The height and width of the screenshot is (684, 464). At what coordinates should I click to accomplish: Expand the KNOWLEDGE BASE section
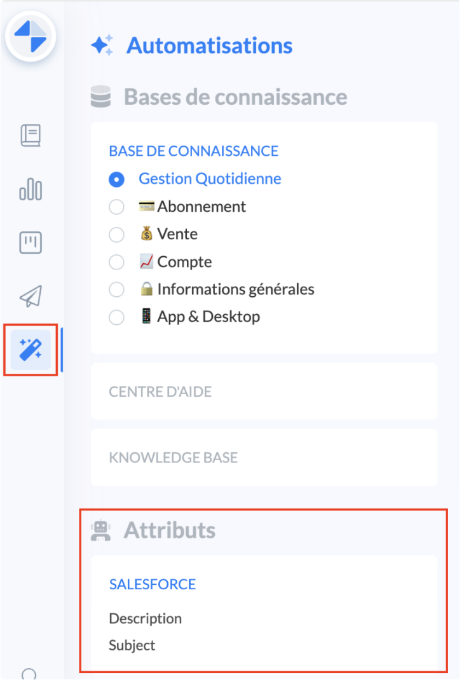173,458
